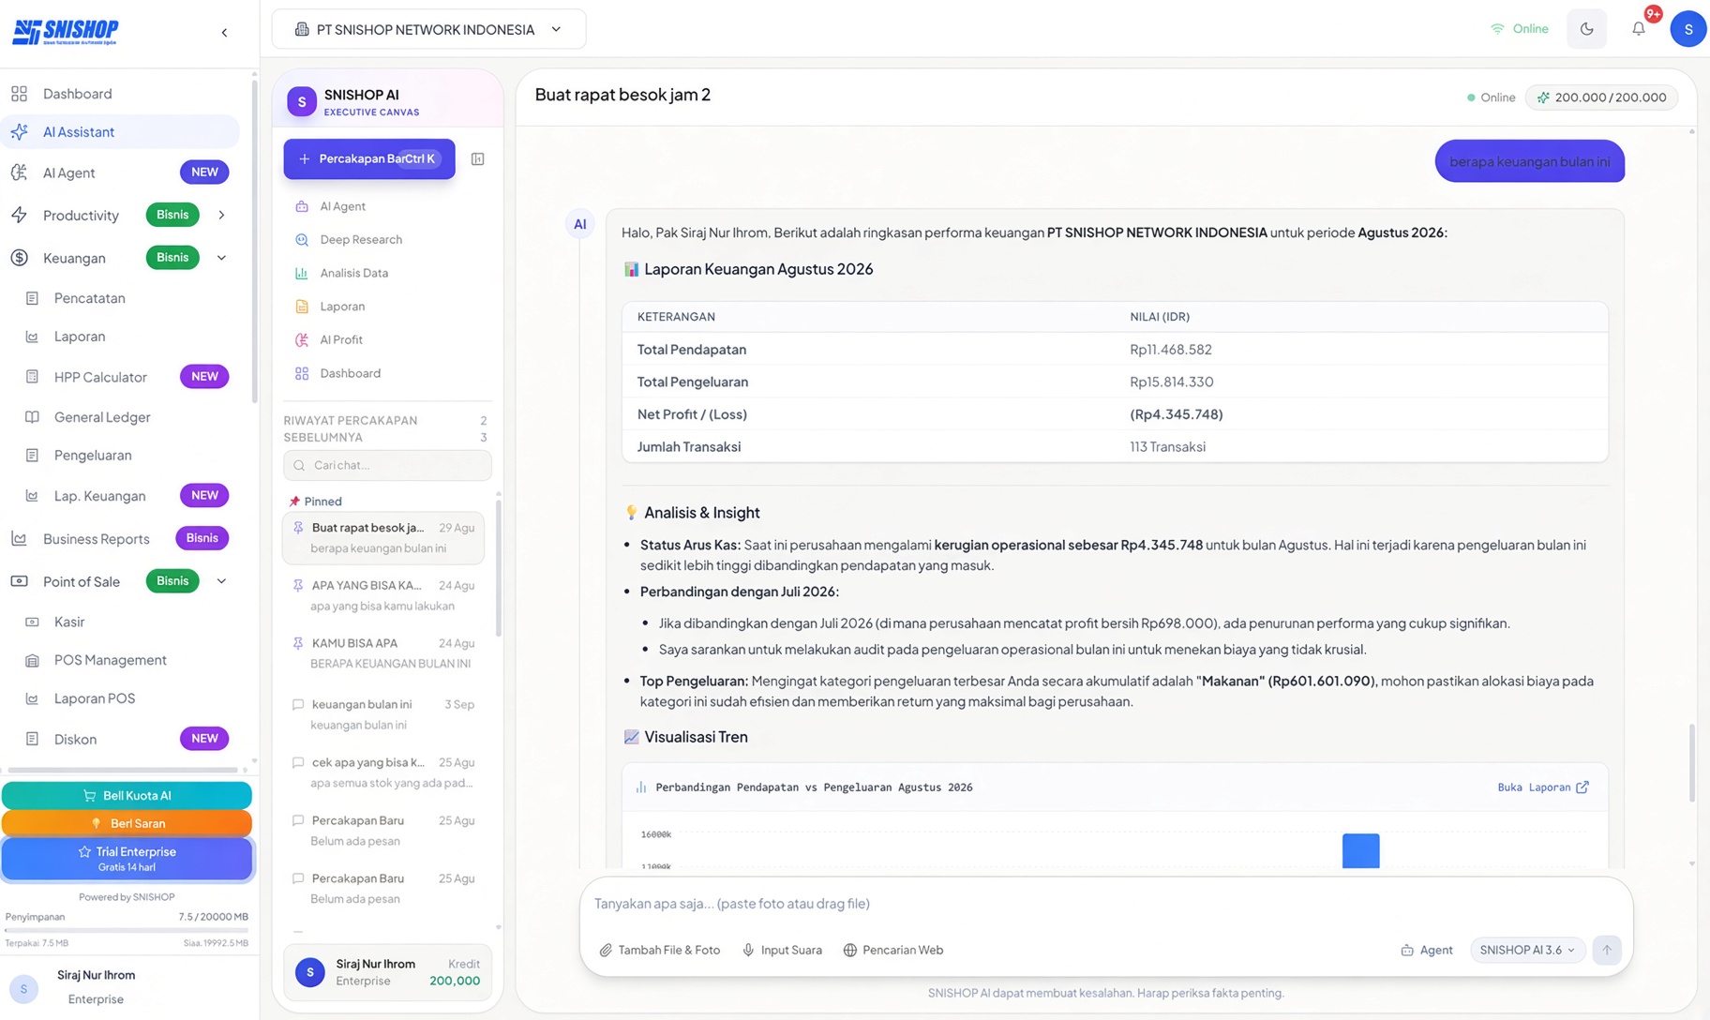
Task: Open Dashboard in main sidebar
Action: (x=120, y=94)
